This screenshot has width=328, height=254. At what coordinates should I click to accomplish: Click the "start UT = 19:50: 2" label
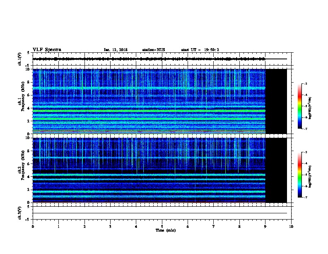(x=200, y=50)
